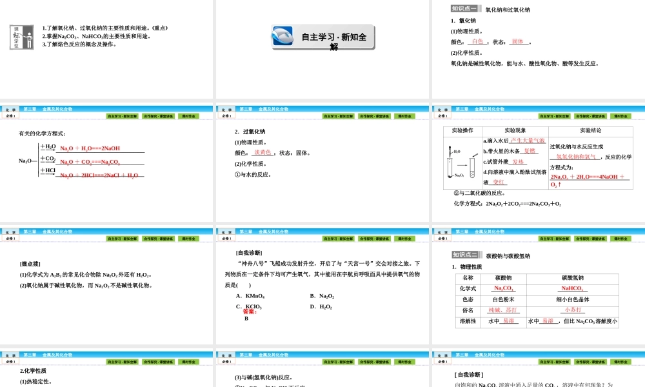Image resolution: width=645 pixels, height=387 pixels.
Task: Click the red underlined 白色 answer blank
Action: (x=476, y=40)
